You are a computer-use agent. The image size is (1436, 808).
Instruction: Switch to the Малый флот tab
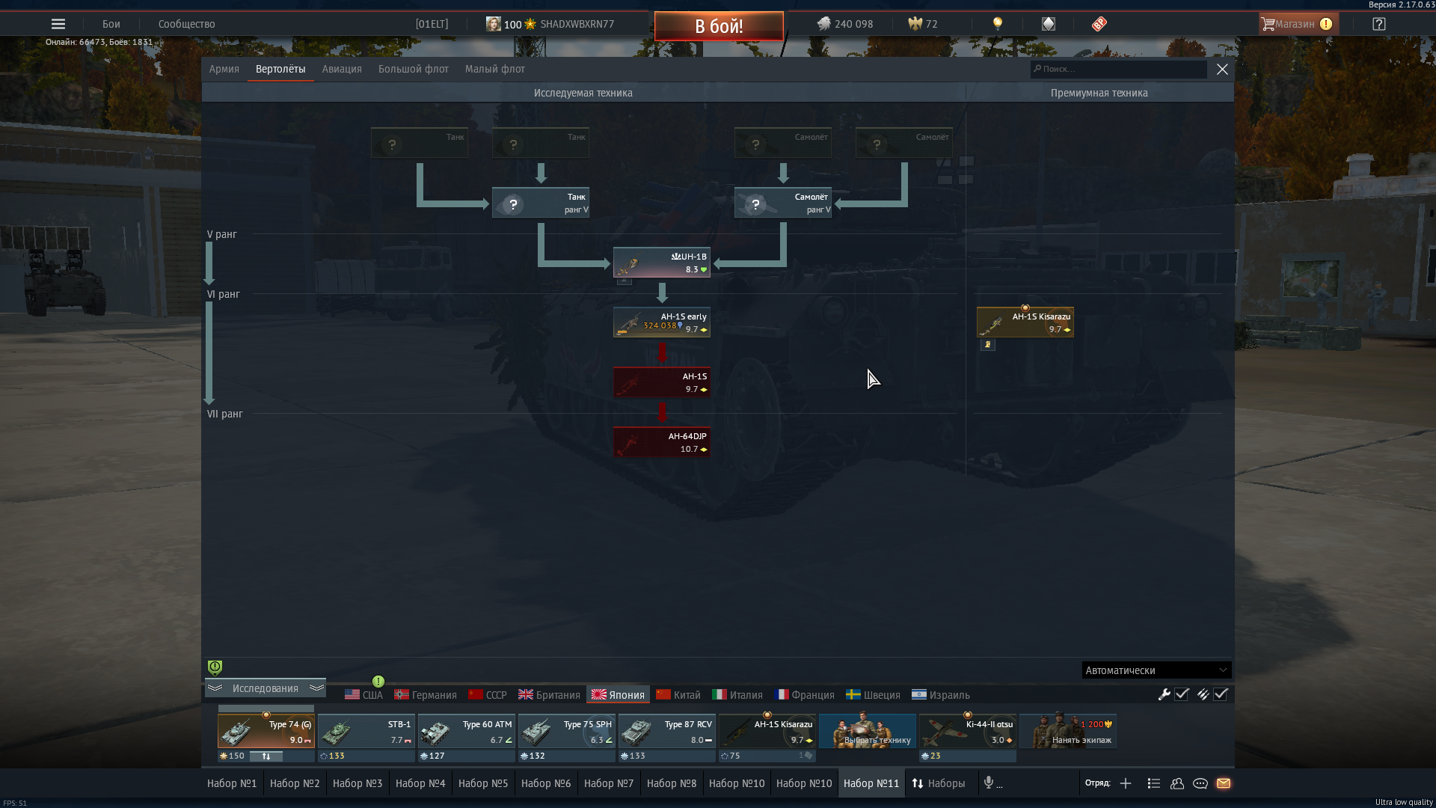pyautogui.click(x=494, y=69)
